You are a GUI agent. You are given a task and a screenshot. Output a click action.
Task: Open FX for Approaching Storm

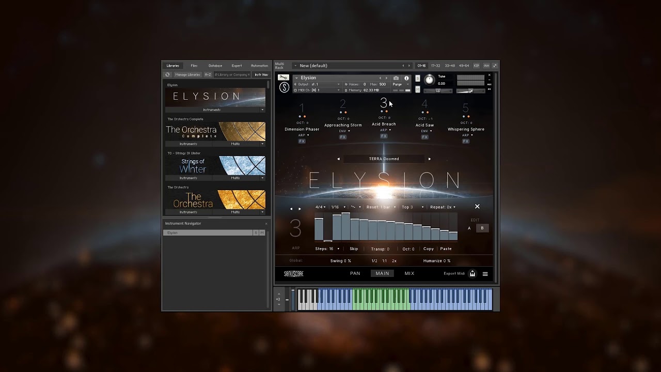[x=343, y=137]
